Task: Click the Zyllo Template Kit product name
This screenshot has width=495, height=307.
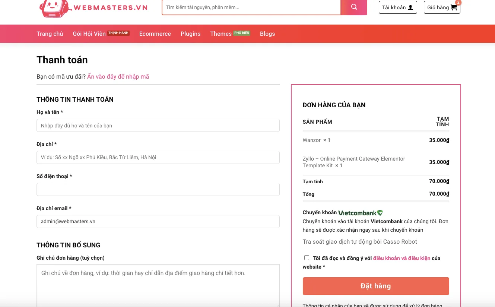Action: pos(354,162)
